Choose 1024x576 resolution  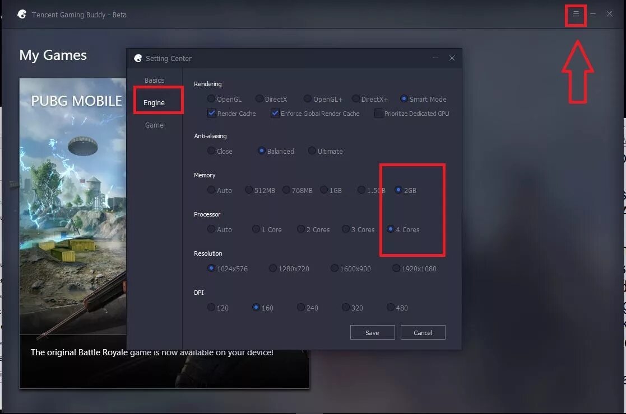point(211,268)
